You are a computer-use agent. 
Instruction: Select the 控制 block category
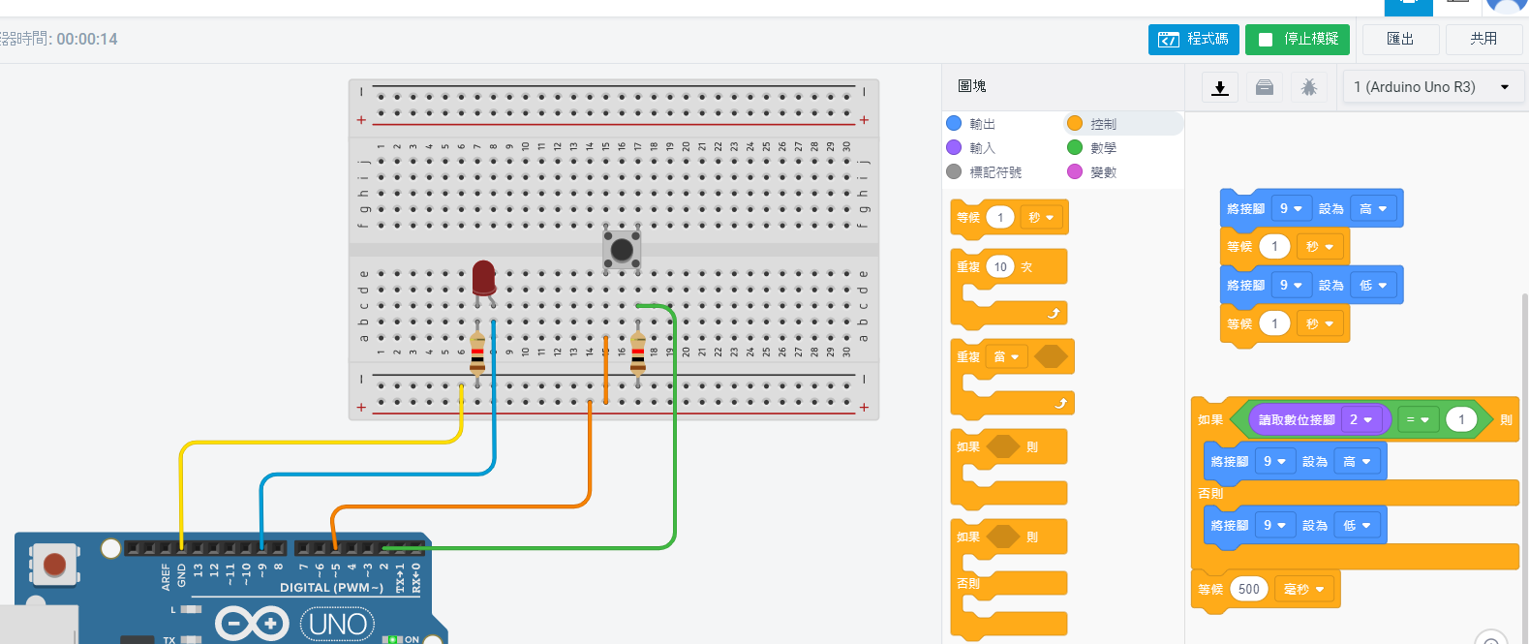click(x=1103, y=124)
